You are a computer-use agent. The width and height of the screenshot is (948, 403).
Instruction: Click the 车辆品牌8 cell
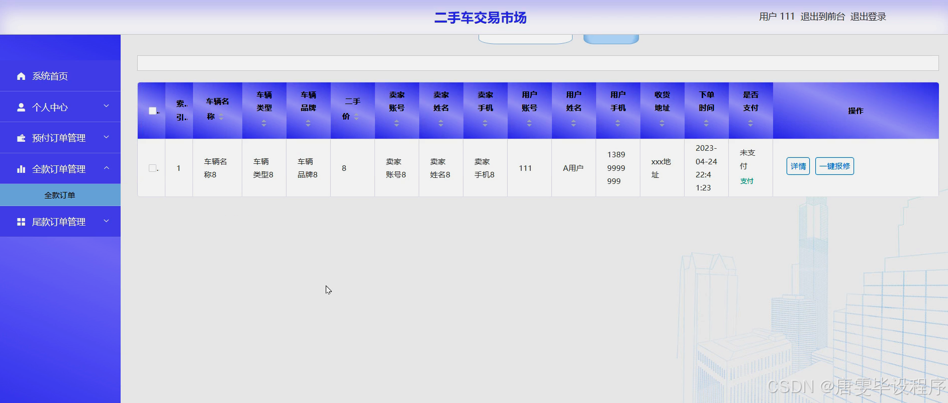[x=308, y=168]
